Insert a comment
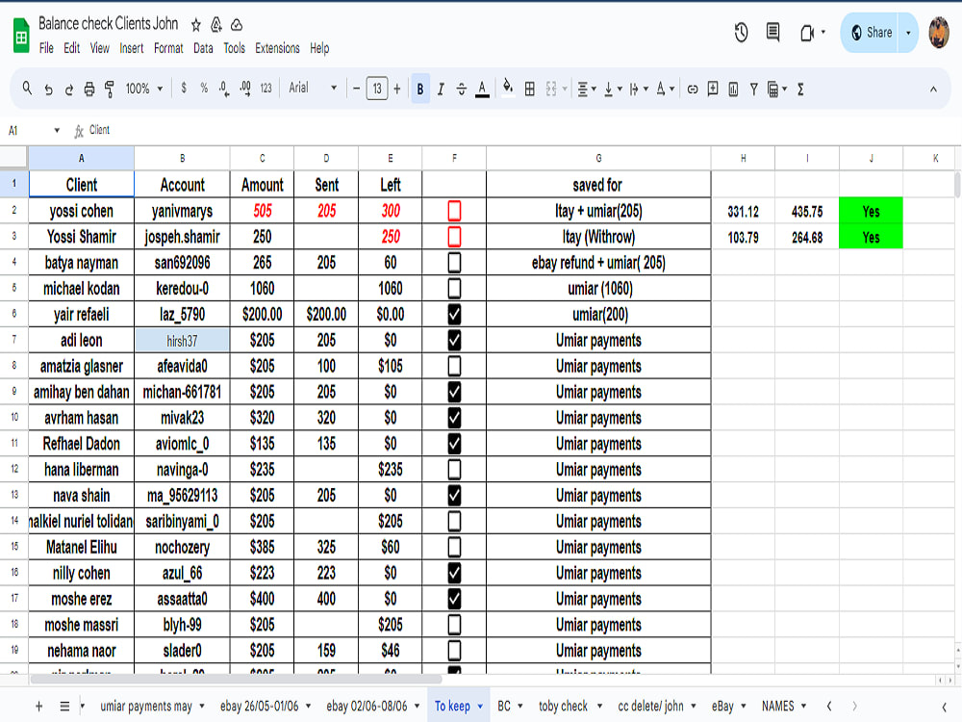 [x=712, y=89]
